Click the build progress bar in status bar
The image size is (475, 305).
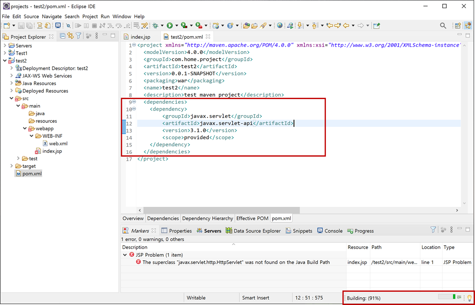point(447,296)
